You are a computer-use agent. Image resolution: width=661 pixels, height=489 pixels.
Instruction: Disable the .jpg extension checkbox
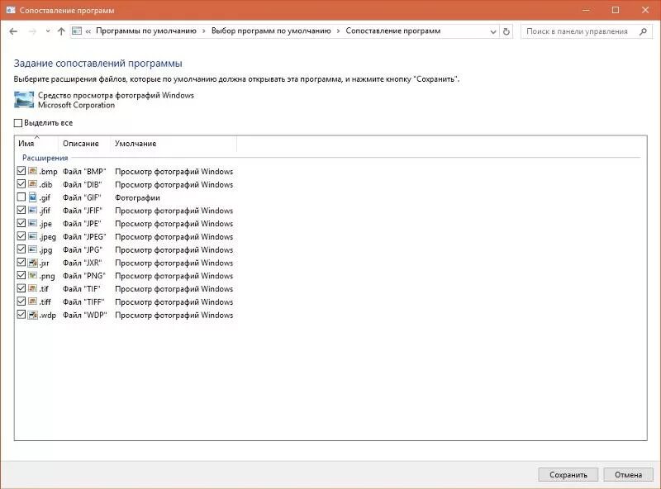coord(21,249)
